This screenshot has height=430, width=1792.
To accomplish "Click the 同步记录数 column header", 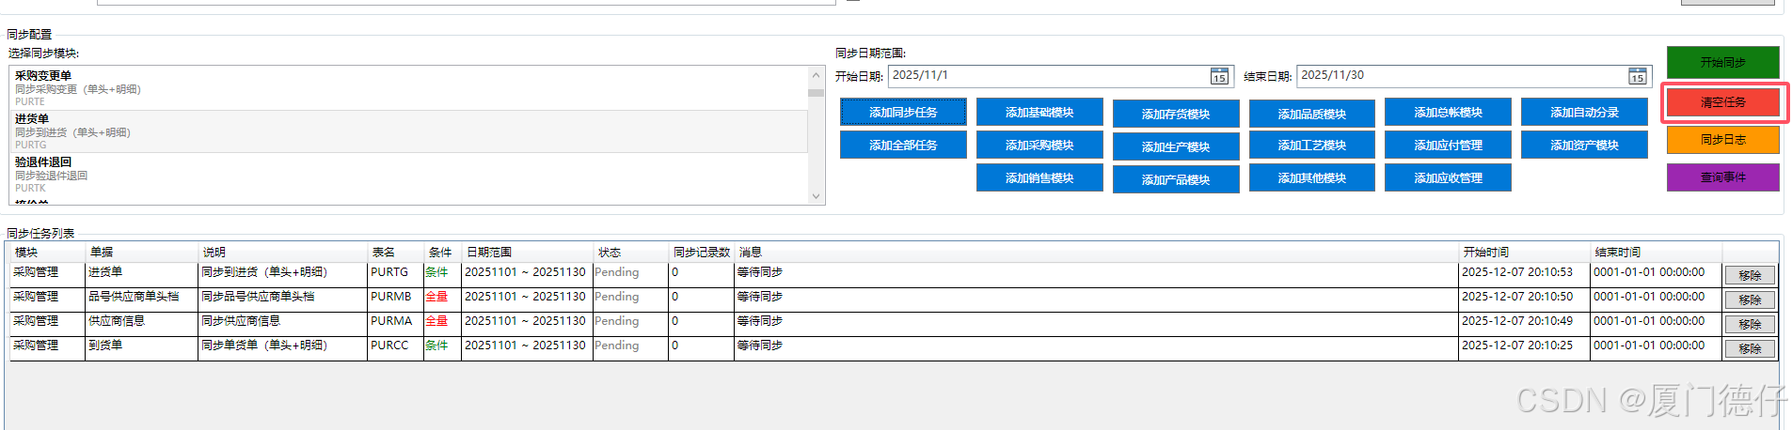I will coord(701,253).
